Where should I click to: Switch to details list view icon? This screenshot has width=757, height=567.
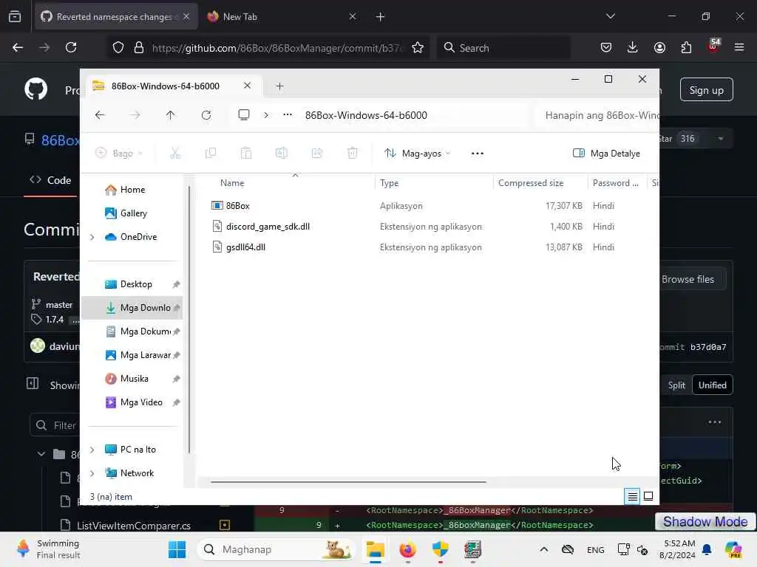pos(633,496)
